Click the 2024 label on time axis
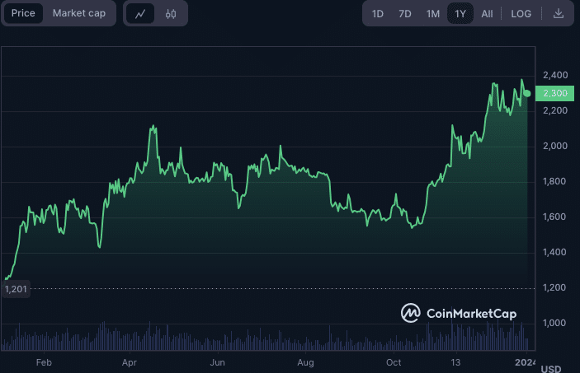 (525, 362)
